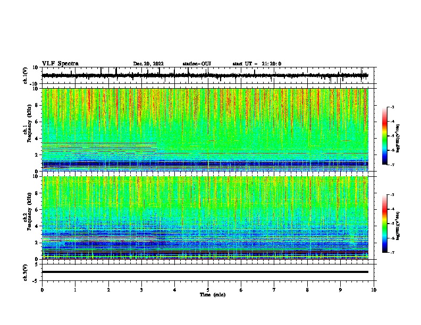This screenshot has width=421, height=325.
Task: Click the "5" tick on ch.3(V) axis
Action: click(37, 264)
